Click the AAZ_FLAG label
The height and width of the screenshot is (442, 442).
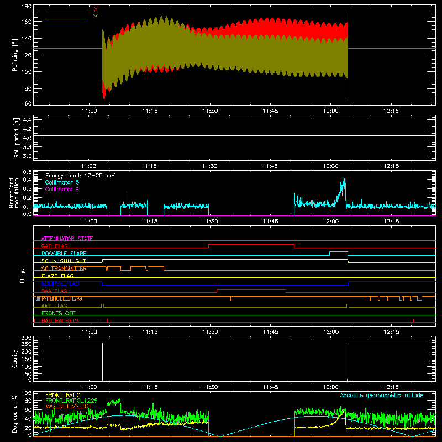(54, 306)
